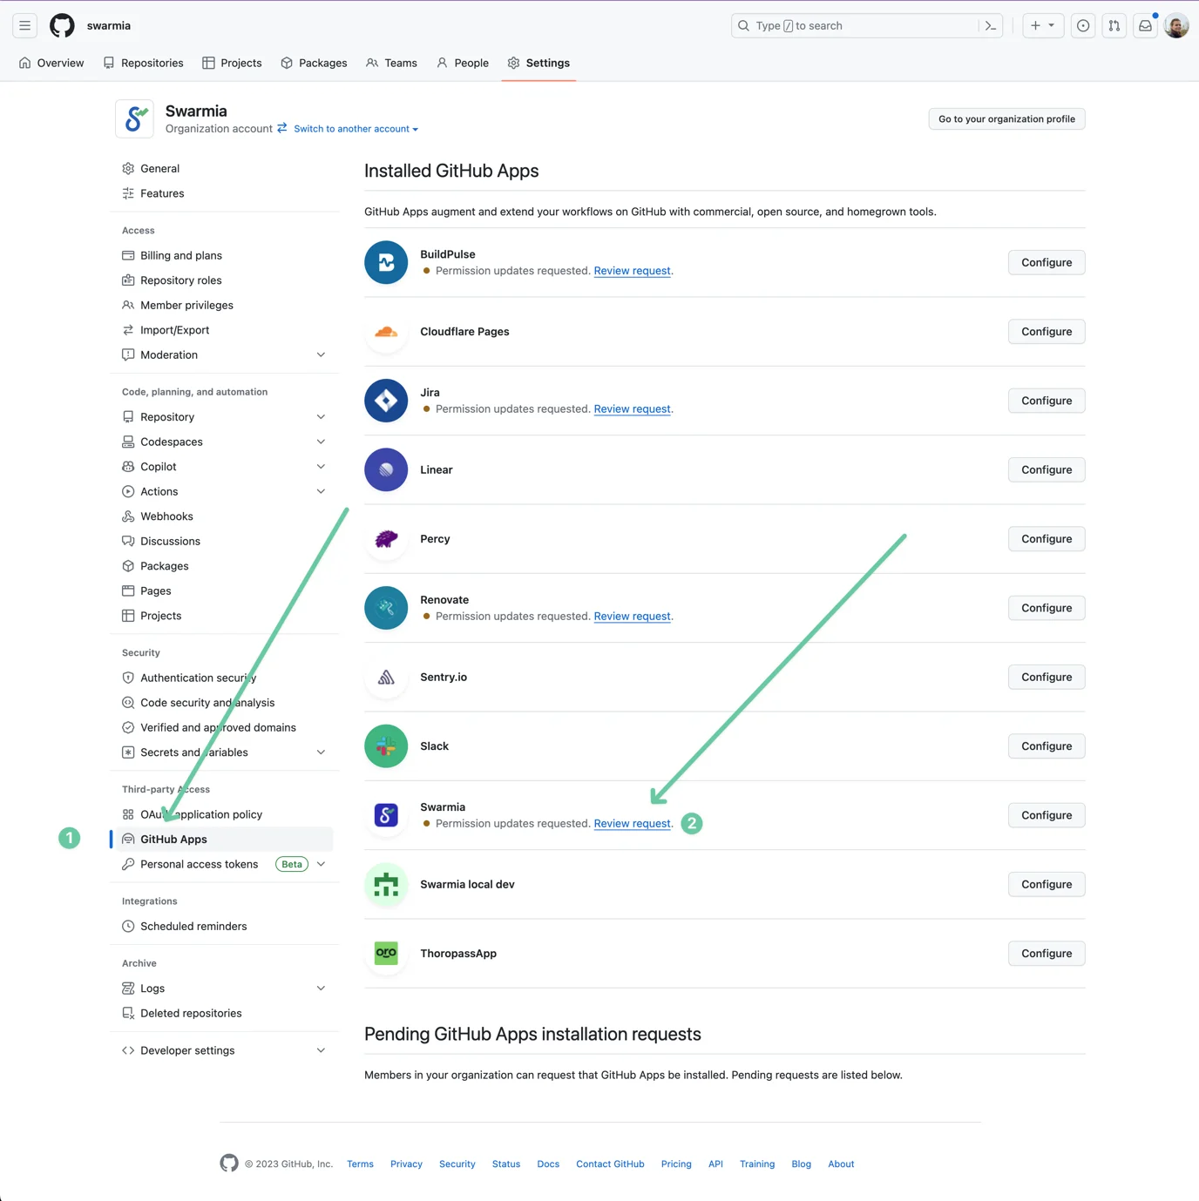1199x1201 pixels.
Task: Open user avatar menu in top right
Action: coord(1176,26)
